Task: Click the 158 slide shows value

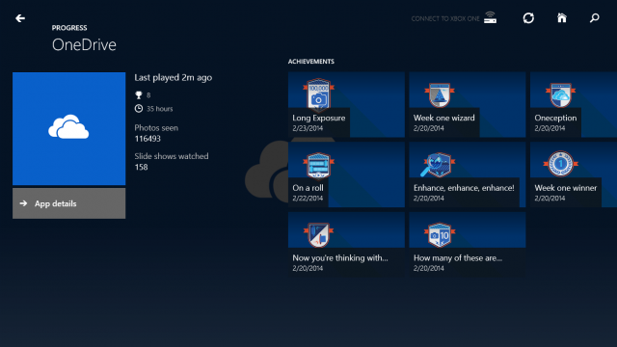Action: point(142,167)
